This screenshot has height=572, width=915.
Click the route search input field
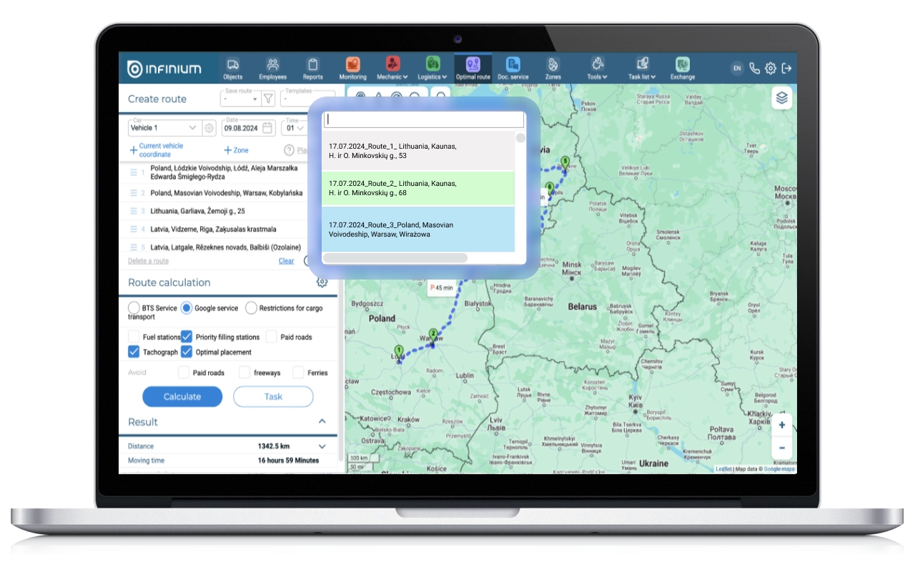tap(423, 120)
